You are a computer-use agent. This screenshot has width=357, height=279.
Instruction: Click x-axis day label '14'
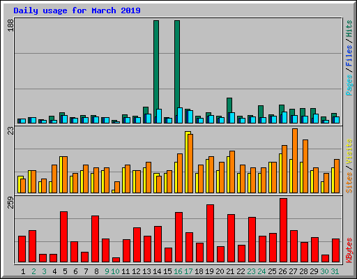tap(157, 271)
